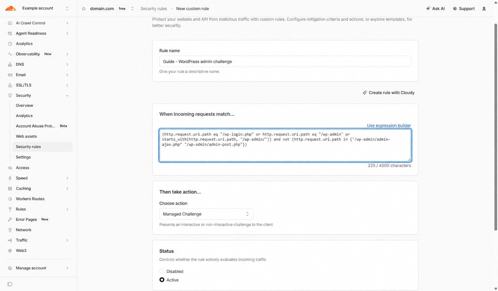Click the Rule name input field

click(285, 61)
